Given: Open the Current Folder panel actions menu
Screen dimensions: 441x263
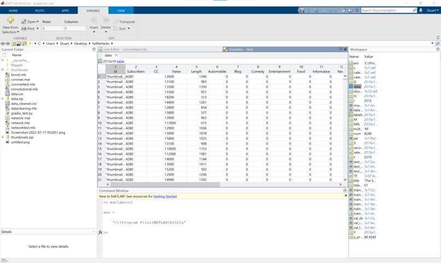Looking at the screenshot, I should pos(94,49).
